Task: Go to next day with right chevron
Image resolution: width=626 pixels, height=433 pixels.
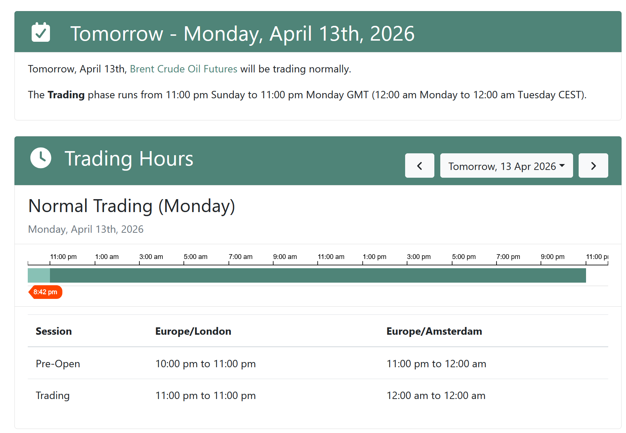Action: point(593,166)
